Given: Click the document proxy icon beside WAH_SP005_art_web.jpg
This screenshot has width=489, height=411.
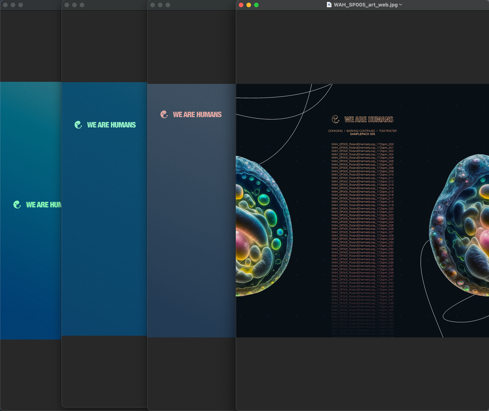Looking at the screenshot, I should tap(329, 5).
